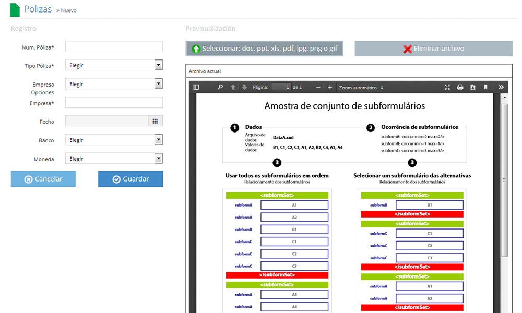Click the Num. Póliza input field
The image size is (522, 313).
(x=114, y=47)
